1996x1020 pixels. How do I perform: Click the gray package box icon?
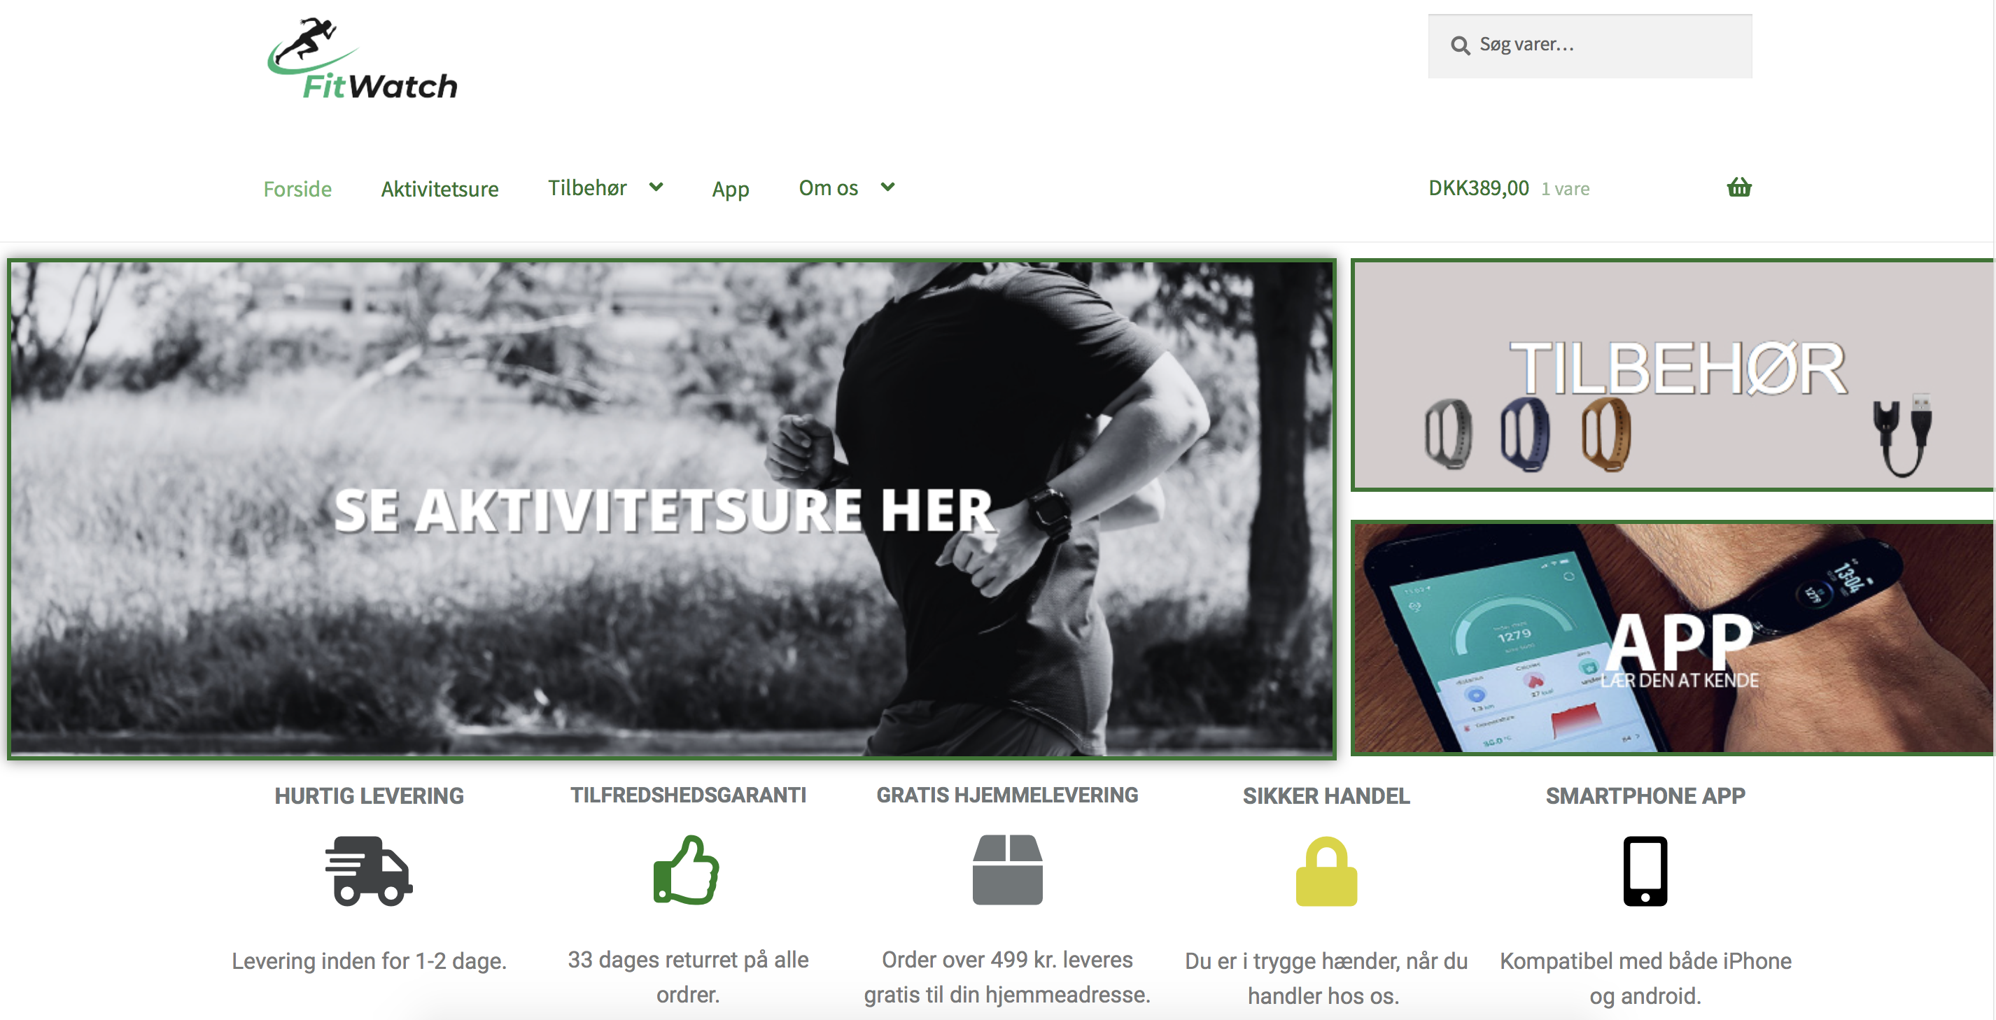pyautogui.click(x=1007, y=870)
